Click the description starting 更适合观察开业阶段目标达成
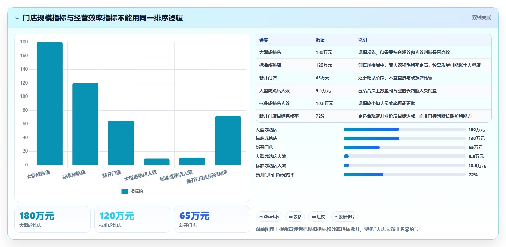The image size is (506, 247). click(415, 116)
